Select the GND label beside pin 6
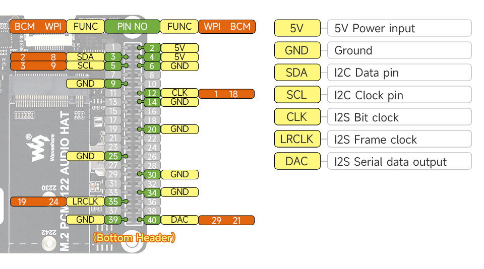Screen dimensions: 484x269 [179, 66]
